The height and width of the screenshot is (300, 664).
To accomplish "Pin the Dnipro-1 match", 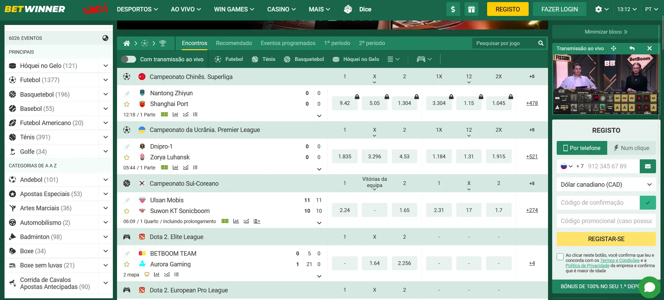I will pos(127,147).
